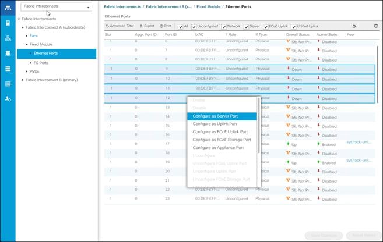Toggle the FCoE Uplink filter checkbox

pos(266,27)
